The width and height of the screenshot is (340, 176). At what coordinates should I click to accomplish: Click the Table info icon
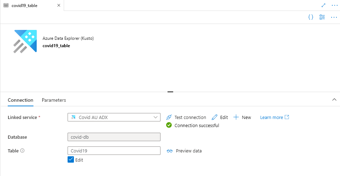click(22, 151)
